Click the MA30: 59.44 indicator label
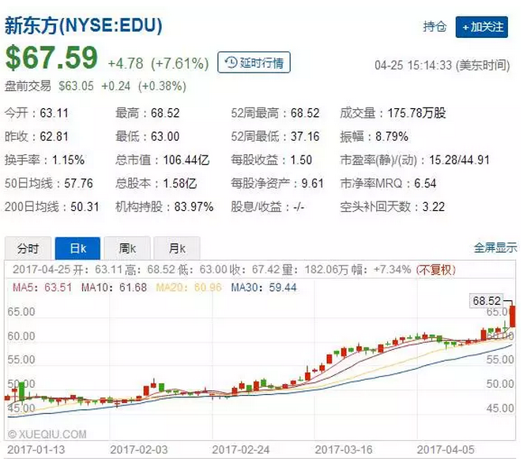The image size is (523, 459). 264,288
